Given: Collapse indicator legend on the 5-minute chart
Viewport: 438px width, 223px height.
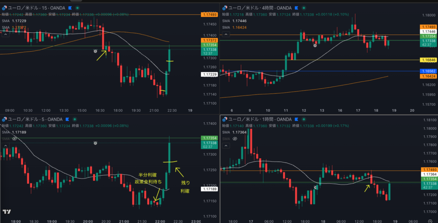Looking at the screenshot, I should pyautogui.click(x=5, y=145).
